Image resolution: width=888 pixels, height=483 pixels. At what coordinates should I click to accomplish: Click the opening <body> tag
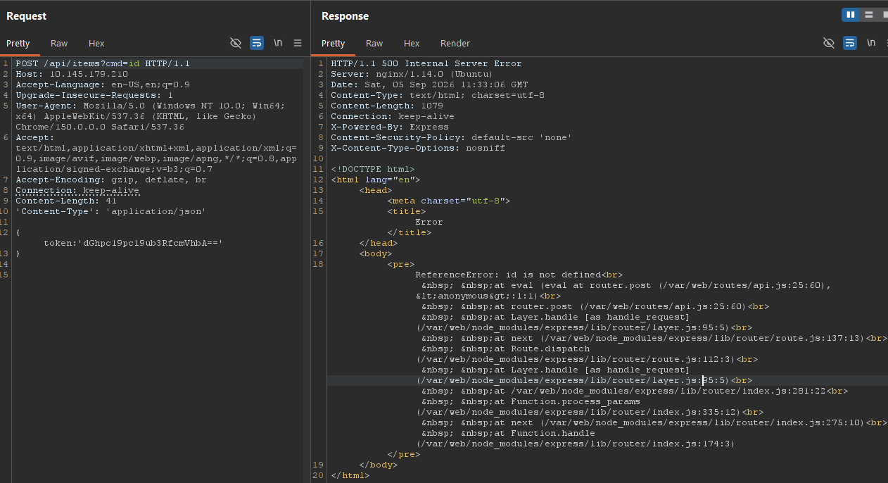click(376, 253)
